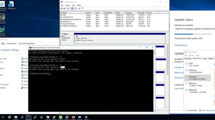Open the Action menu in Disk Management
The image size is (215, 120).
pos(68,5)
